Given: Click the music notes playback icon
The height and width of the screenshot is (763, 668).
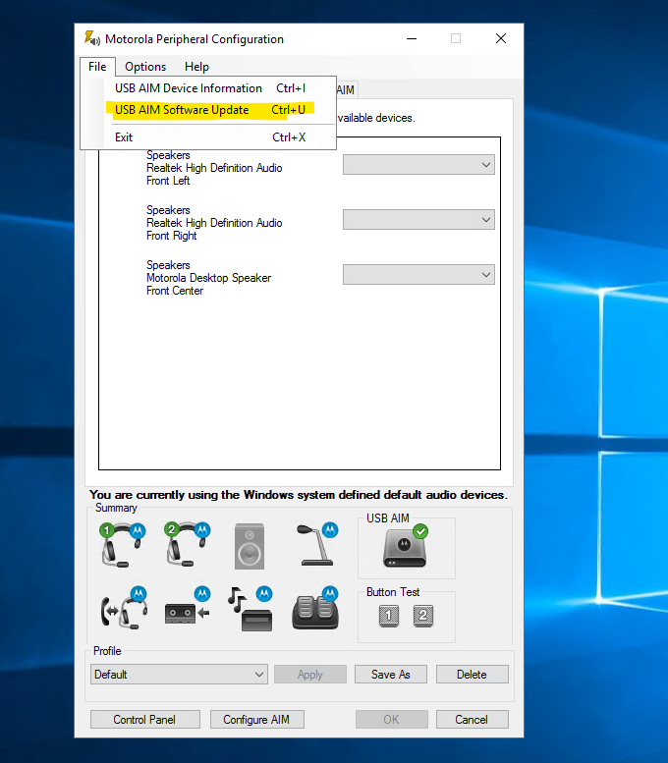Looking at the screenshot, I should (x=250, y=608).
